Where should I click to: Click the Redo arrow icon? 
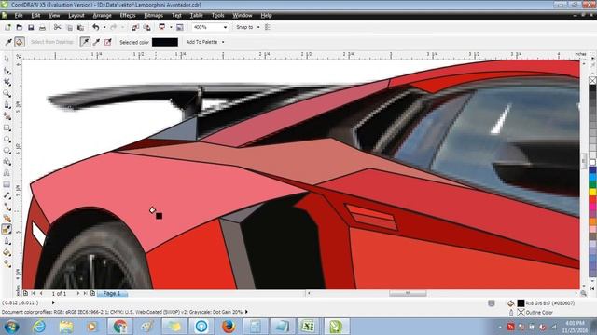pyautogui.click(x=113, y=27)
